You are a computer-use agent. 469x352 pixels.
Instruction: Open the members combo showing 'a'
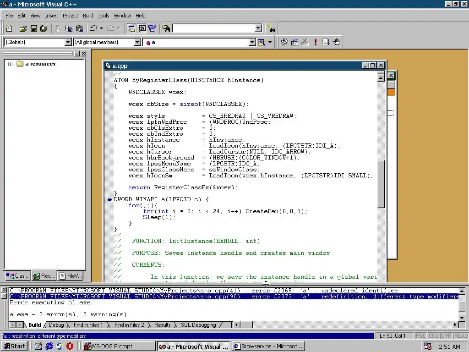click(252, 42)
